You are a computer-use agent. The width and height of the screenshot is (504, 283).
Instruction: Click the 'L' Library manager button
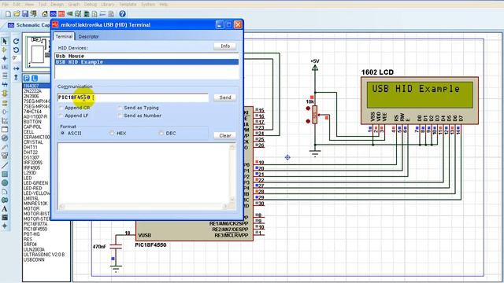coord(35,78)
